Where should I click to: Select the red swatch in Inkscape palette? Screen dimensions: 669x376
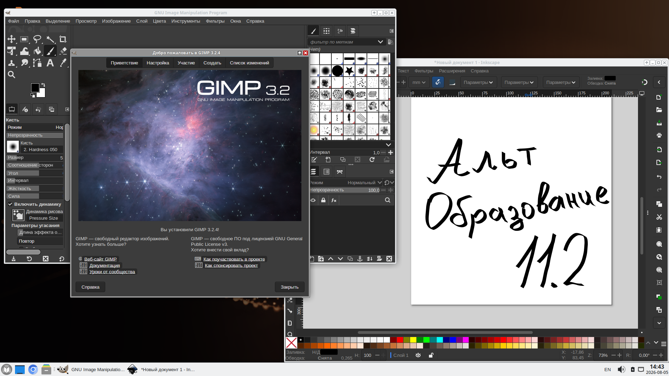pyautogui.click(x=400, y=340)
